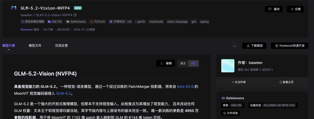314x119 pixels.
Task: Click the 编辑 edit button
Action: coord(166,63)
